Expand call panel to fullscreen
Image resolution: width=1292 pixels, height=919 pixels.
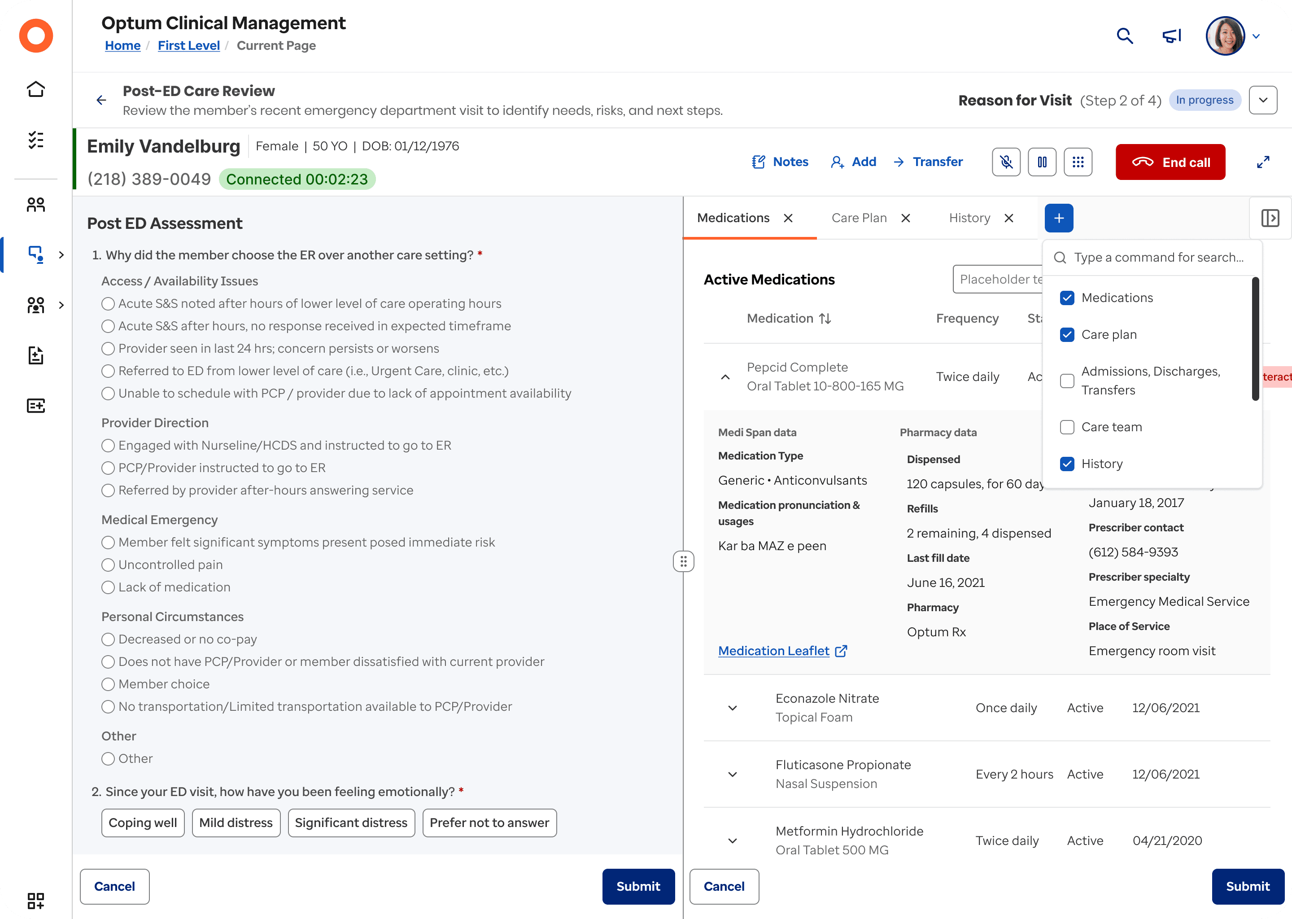(1263, 162)
